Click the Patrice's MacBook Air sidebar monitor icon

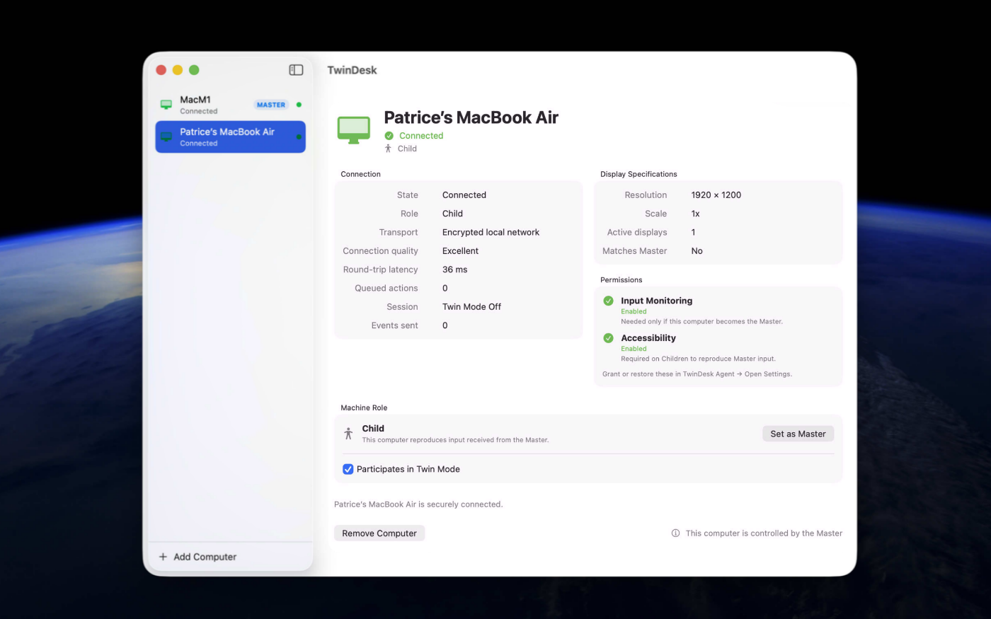pyautogui.click(x=166, y=137)
